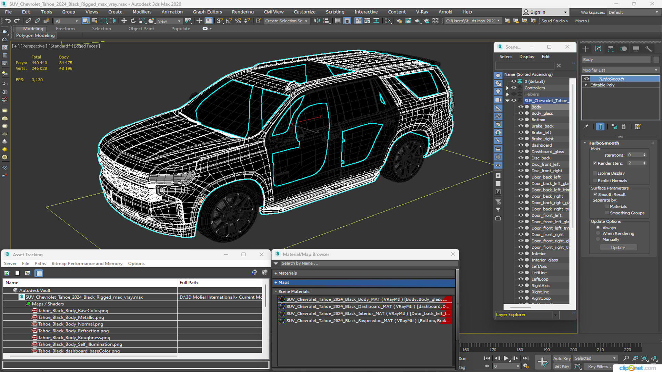Click the Zoom magnifier viewport control
The width and height of the screenshot is (662, 372).
pos(626,358)
